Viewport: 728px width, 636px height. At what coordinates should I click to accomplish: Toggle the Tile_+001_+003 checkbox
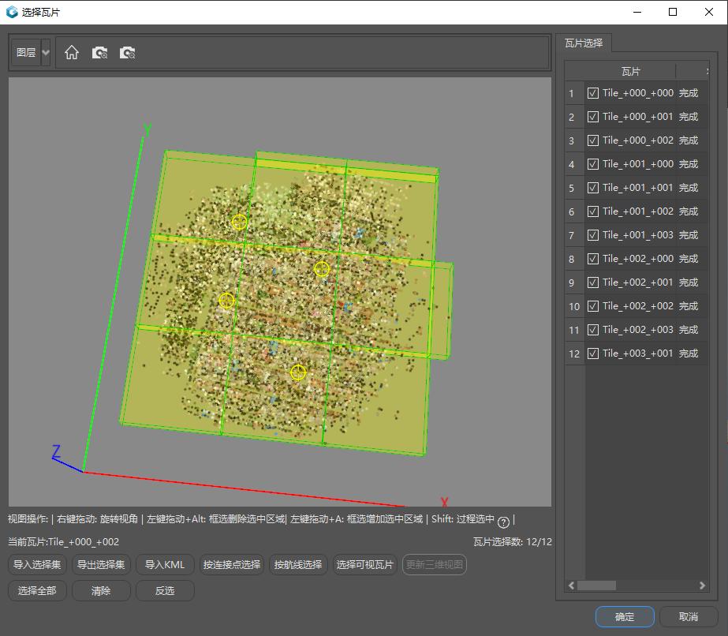coord(593,235)
